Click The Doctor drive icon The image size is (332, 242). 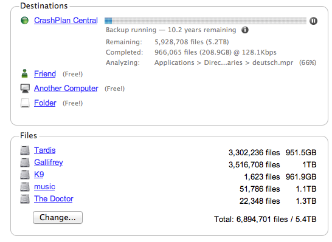pos(25,199)
